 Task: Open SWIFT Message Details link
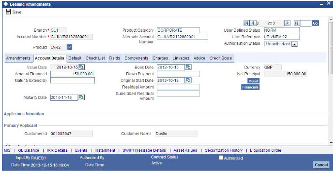[144, 150]
